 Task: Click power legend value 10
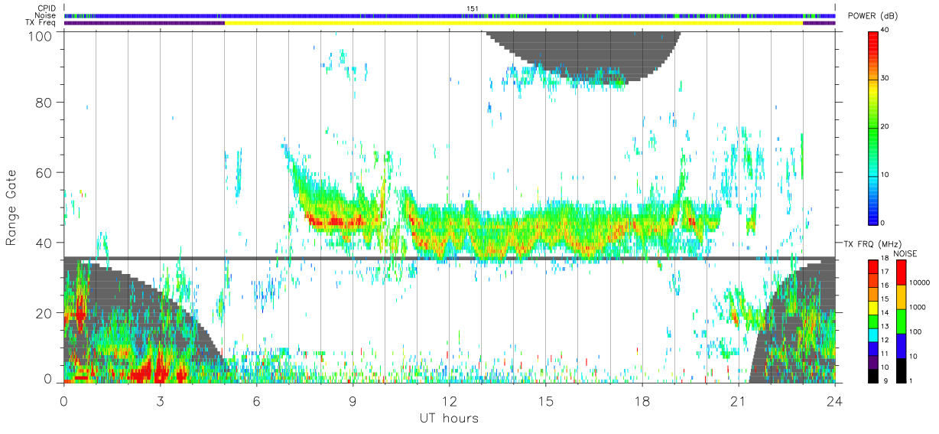(x=885, y=175)
